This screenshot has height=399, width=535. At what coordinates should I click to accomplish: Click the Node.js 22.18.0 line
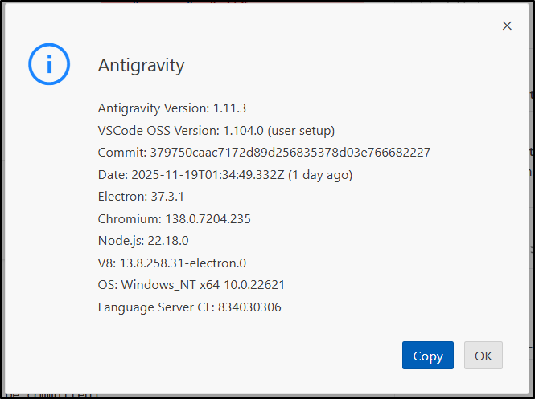pyautogui.click(x=143, y=240)
